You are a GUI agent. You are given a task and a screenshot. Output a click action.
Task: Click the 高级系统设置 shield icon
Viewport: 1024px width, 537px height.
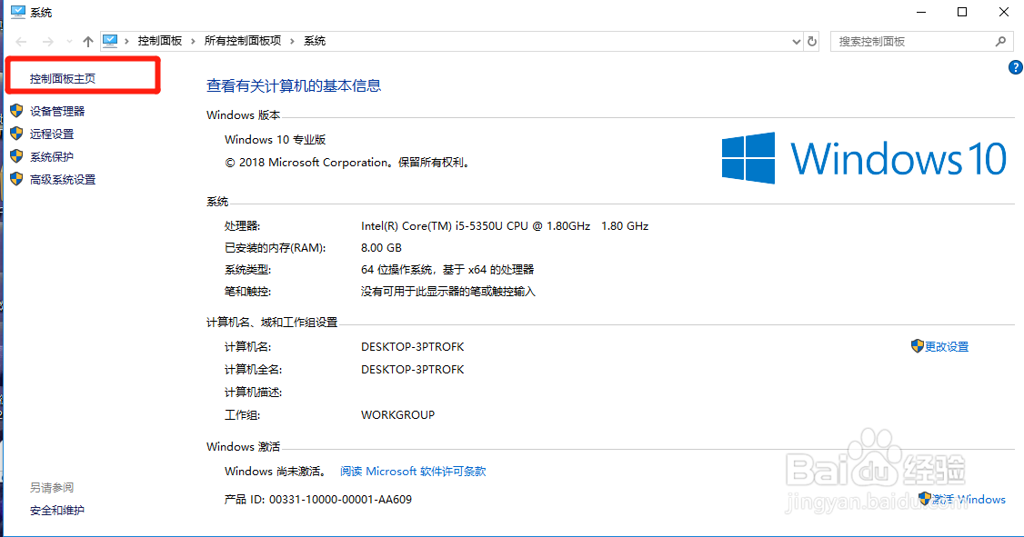[x=16, y=179]
